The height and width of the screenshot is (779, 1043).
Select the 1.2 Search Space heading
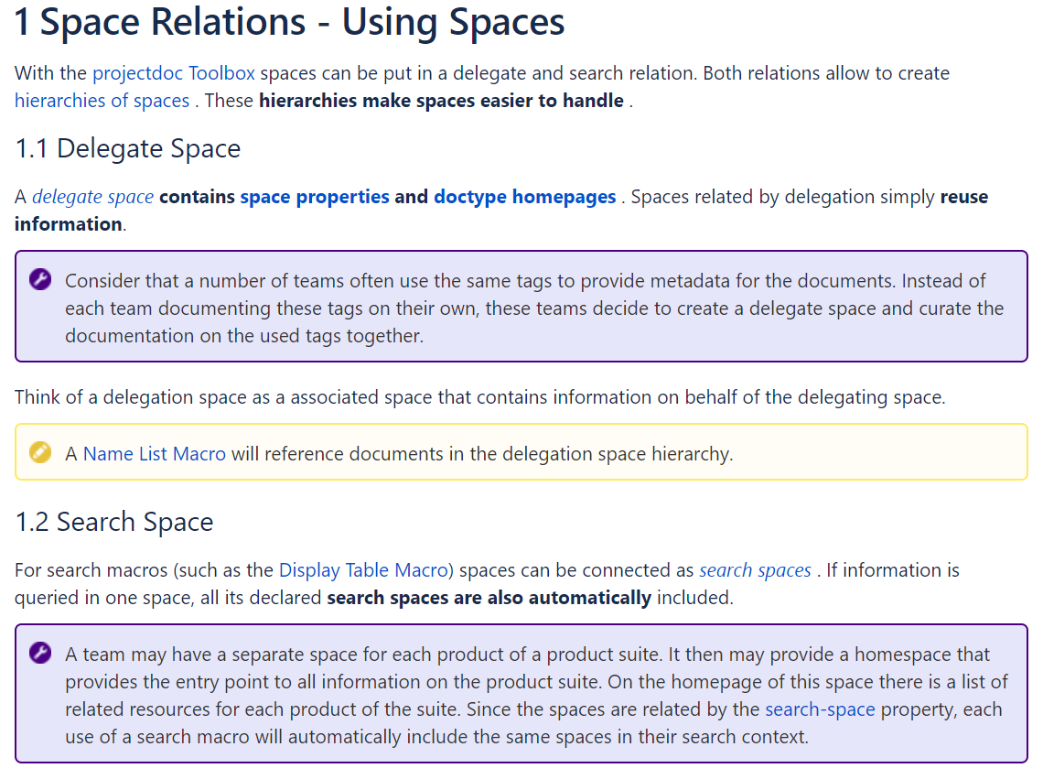[x=114, y=522]
